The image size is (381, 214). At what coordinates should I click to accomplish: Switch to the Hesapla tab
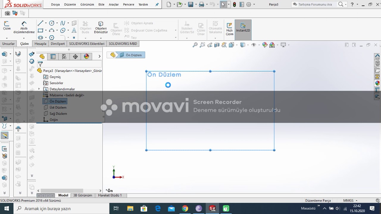coord(40,44)
